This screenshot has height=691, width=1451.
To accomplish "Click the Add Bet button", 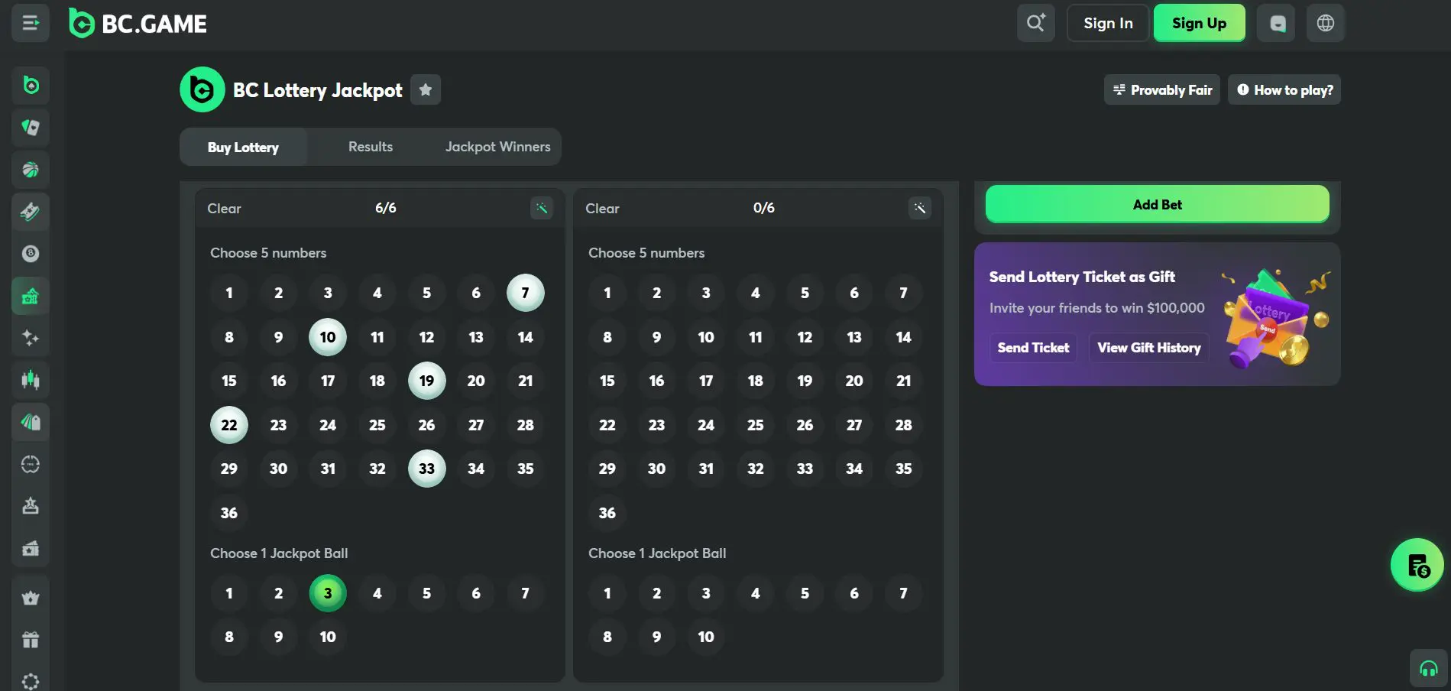I will pyautogui.click(x=1157, y=204).
